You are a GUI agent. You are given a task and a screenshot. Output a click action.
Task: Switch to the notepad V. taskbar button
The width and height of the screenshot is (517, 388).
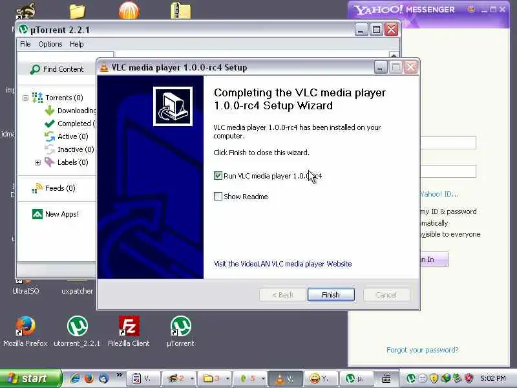(143, 379)
